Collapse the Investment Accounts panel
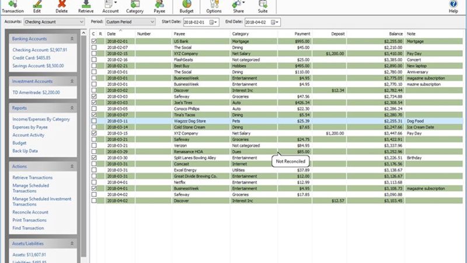Image resolution: width=467 pixels, height=263 pixels. point(72,81)
